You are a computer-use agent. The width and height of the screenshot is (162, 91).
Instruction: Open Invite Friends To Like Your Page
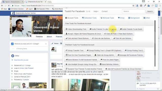pos(103,29)
